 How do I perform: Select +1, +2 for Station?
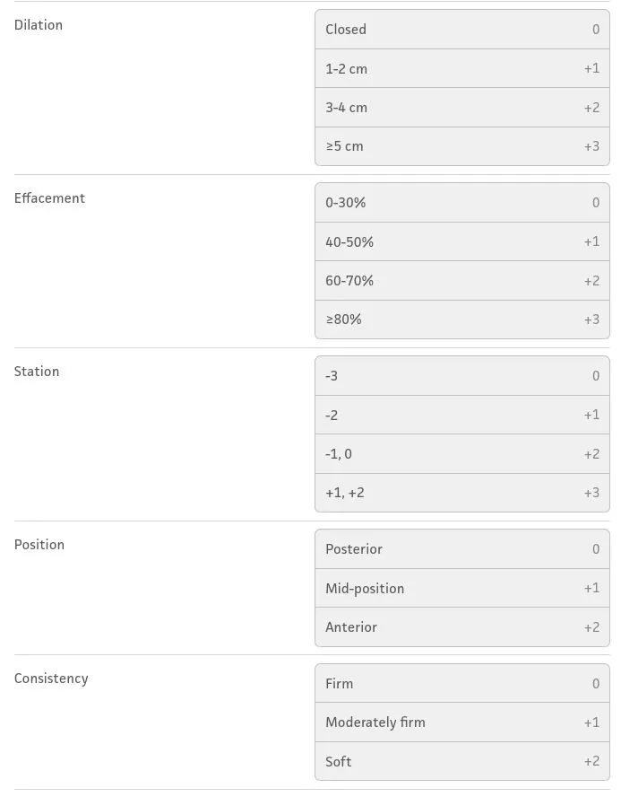(461, 493)
